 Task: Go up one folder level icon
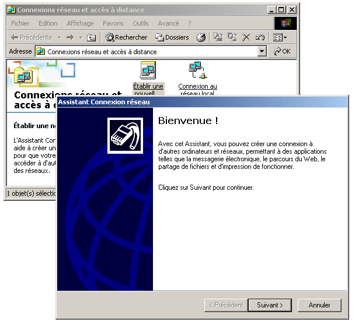(x=91, y=37)
